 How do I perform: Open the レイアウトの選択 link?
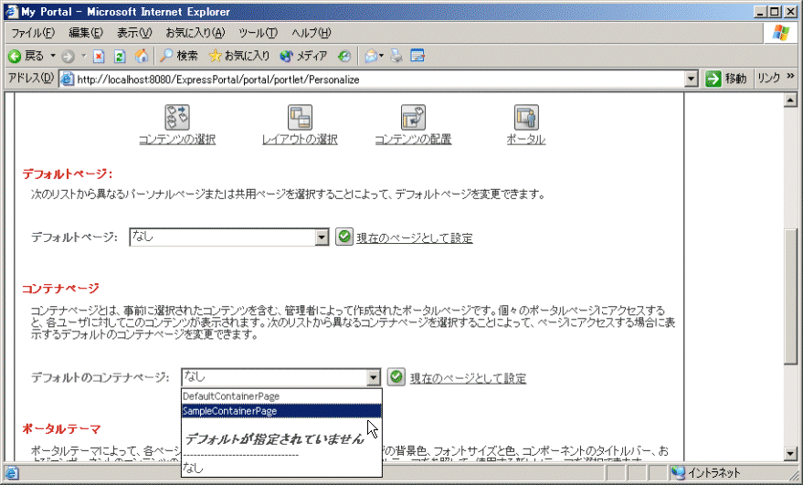(x=300, y=140)
